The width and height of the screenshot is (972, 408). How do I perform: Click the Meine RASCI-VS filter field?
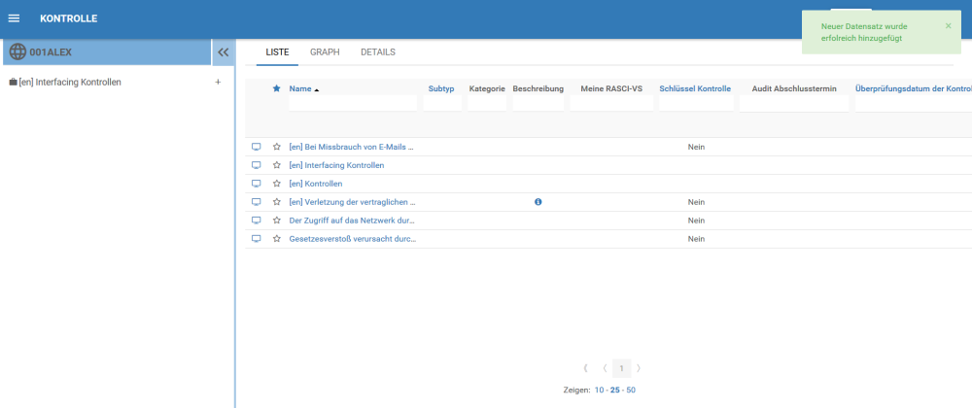(x=611, y=103)
